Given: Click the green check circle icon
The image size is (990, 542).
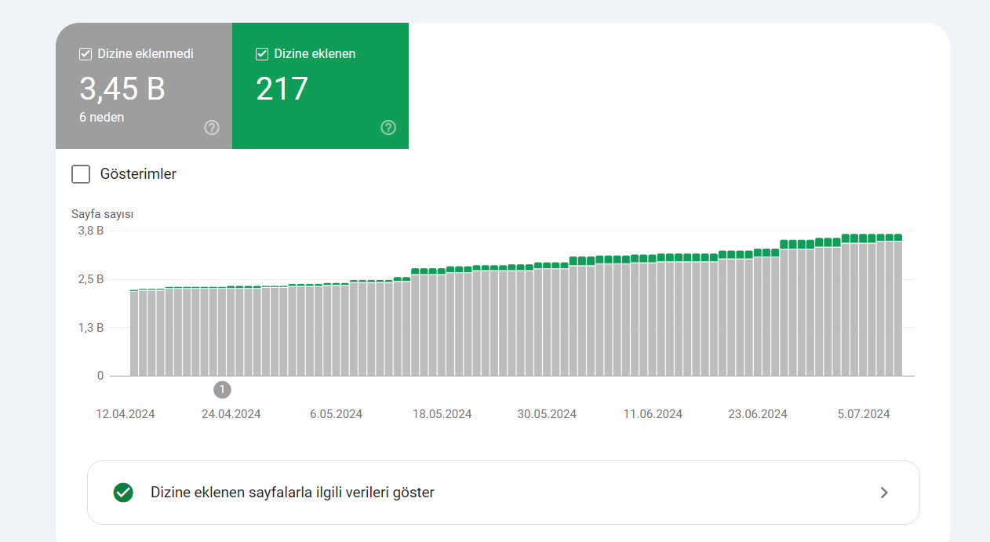Looking at the screenshot, I should pos(123,493).
